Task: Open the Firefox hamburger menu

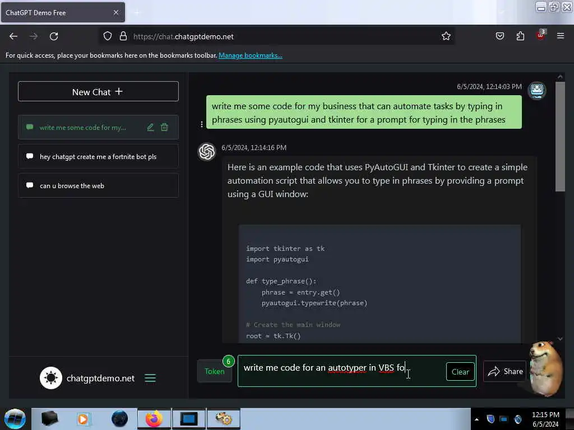Action: pos(561,36)
